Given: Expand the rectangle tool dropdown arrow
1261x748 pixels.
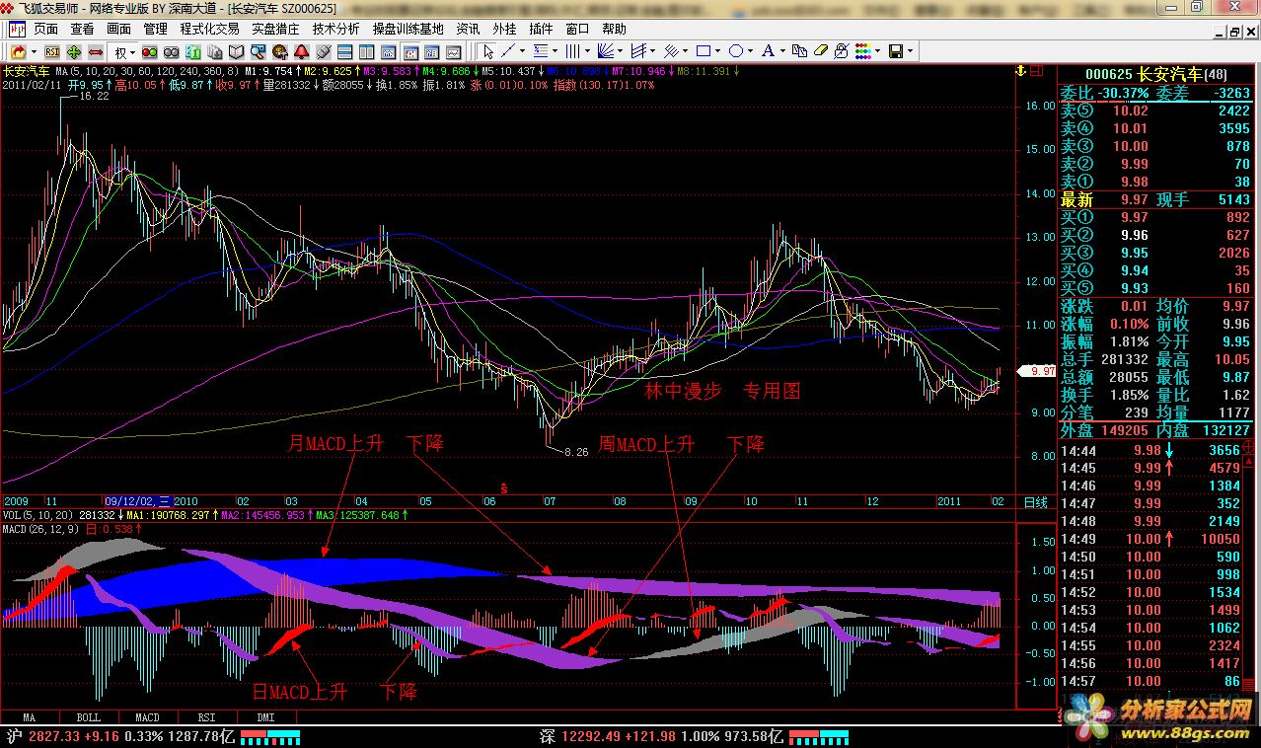Looking at the screenshot, I should (x=717, y=51).
